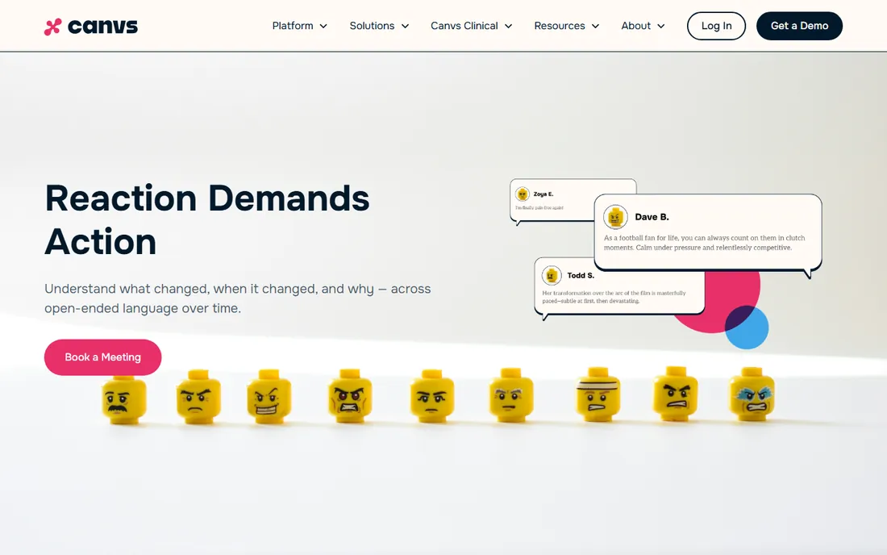This screenshot has width=887, height=555.
Task: Open the Solutions menu
Action: [372, 26]
